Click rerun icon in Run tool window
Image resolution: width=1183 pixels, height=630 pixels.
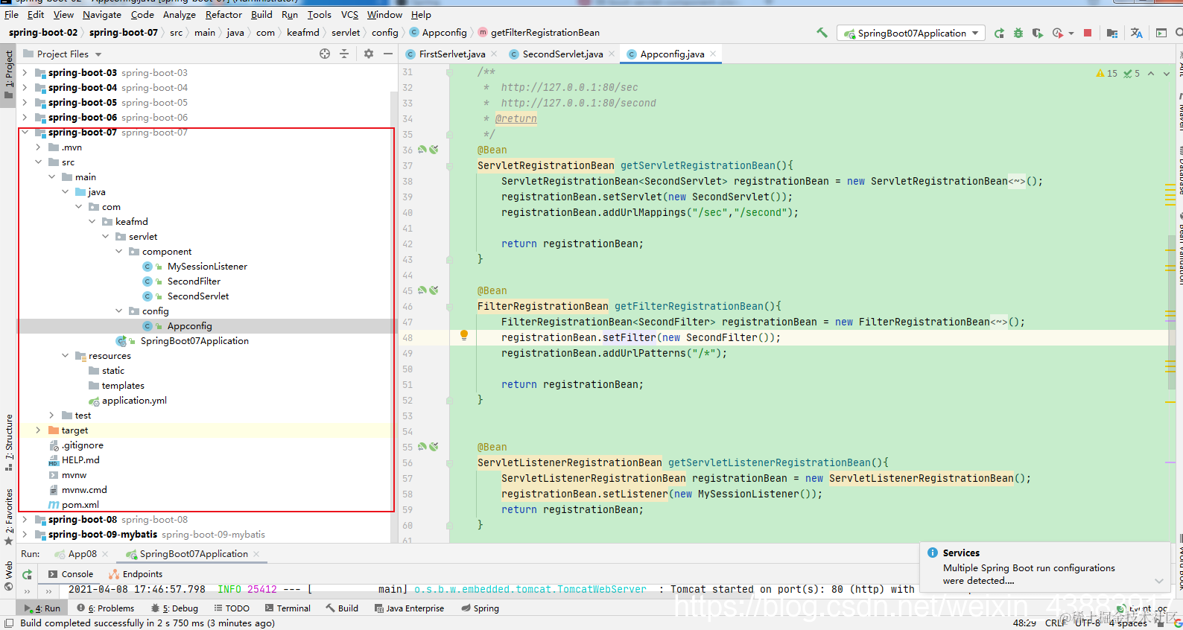27,574
